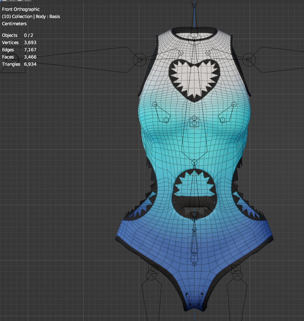Click the edge count "7,167"

[30, 50]
